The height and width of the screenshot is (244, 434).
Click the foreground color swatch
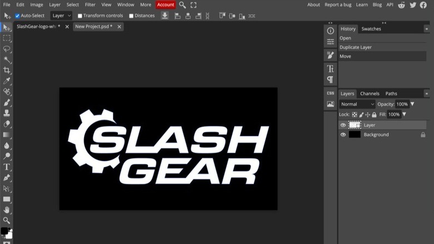pos(4,231)
